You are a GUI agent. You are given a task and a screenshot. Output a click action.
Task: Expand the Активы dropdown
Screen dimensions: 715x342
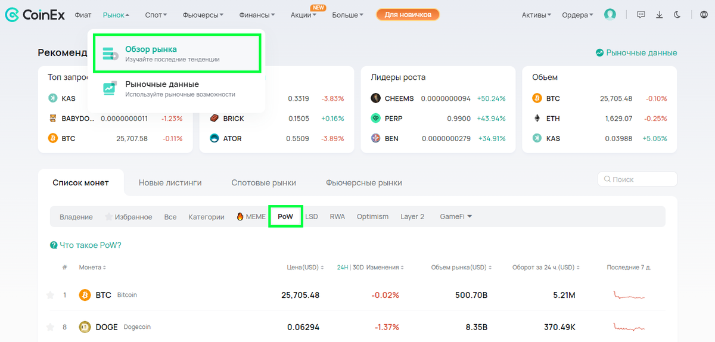point(536,15)
